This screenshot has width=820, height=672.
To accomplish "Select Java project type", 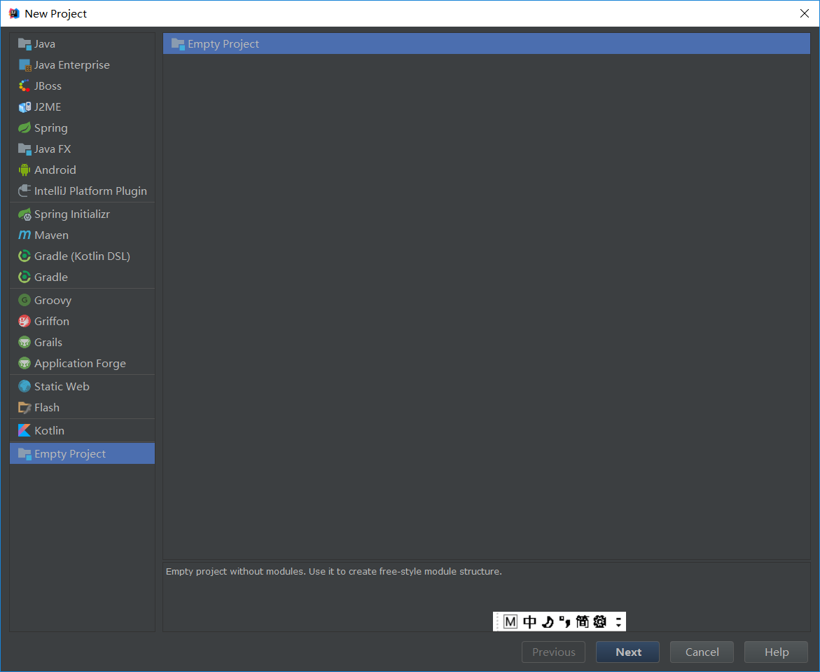I will coord(82,44).
